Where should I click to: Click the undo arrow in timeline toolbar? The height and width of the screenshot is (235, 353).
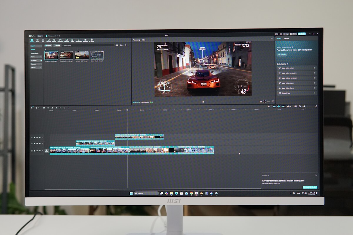point(44,108)
